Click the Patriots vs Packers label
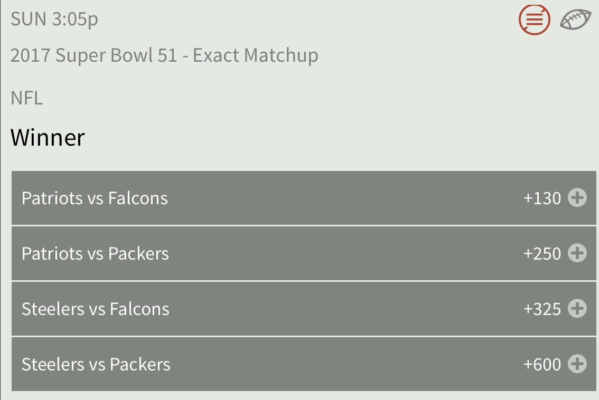This screenshot has width=599, height=400. point(95,254)
